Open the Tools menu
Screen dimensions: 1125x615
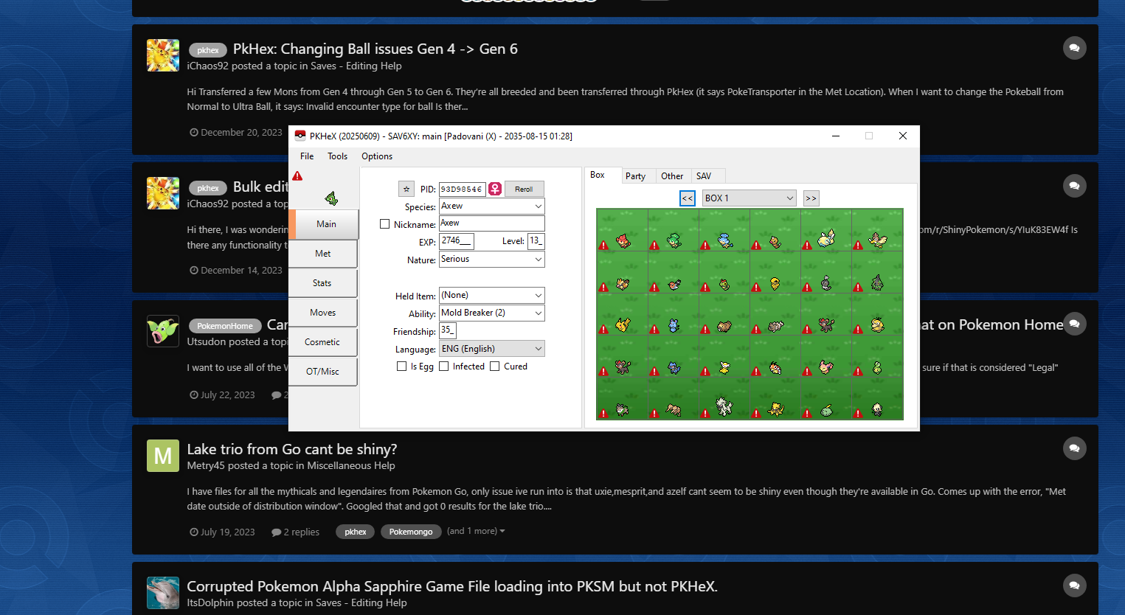point(337,156)
